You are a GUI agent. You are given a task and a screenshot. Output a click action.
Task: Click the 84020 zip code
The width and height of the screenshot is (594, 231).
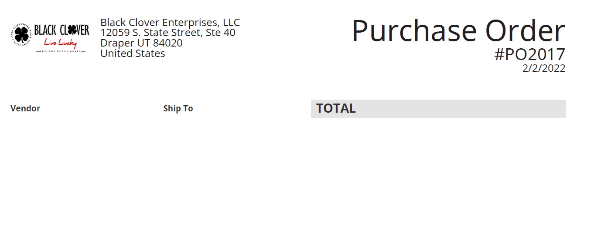click(x=167, y=43)
